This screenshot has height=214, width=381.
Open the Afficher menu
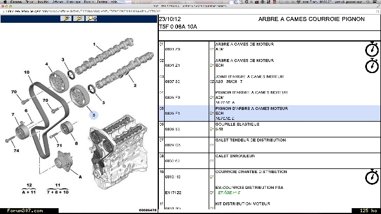point(58,2)
